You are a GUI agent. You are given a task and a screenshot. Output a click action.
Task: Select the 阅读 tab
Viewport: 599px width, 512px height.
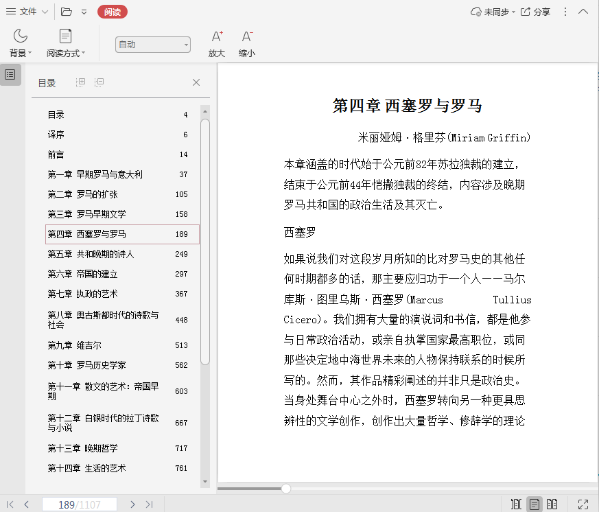click(112, 12)
